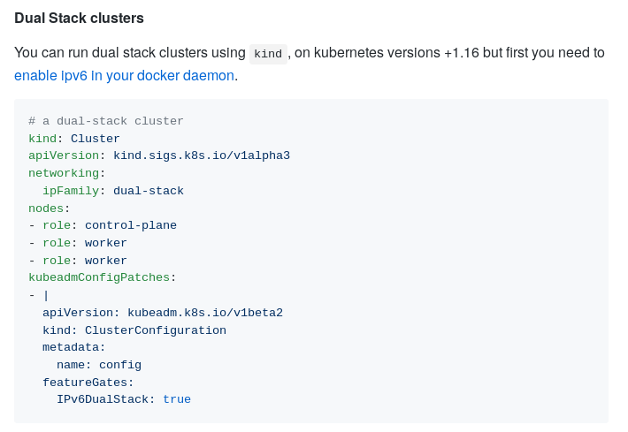Click the 'metadata:' key in the patch
This screenshot has height=432, width=628.
73,347
